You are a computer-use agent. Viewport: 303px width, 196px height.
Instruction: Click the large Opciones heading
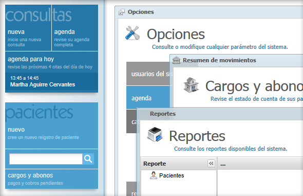tap(176, 34)
